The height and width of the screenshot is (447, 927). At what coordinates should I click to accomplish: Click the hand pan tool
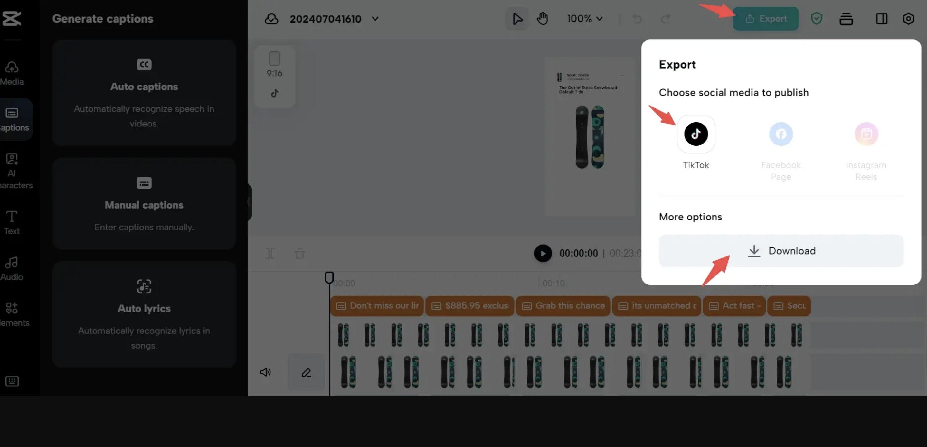(x=542, y=18)
